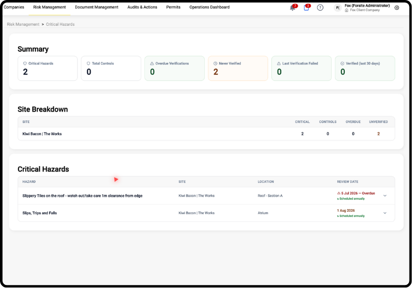Open the notifications bell icon
This screenshot has width=412, height=288.
[292, 8]
